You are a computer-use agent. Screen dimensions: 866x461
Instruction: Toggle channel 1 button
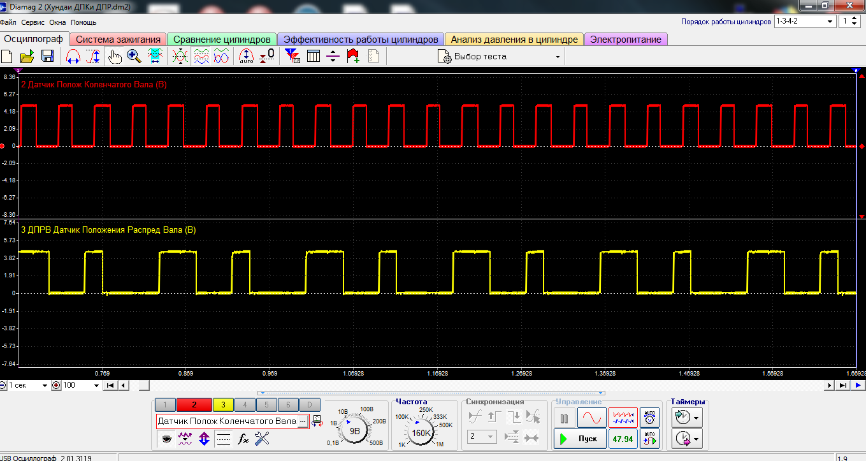[165, 405]
